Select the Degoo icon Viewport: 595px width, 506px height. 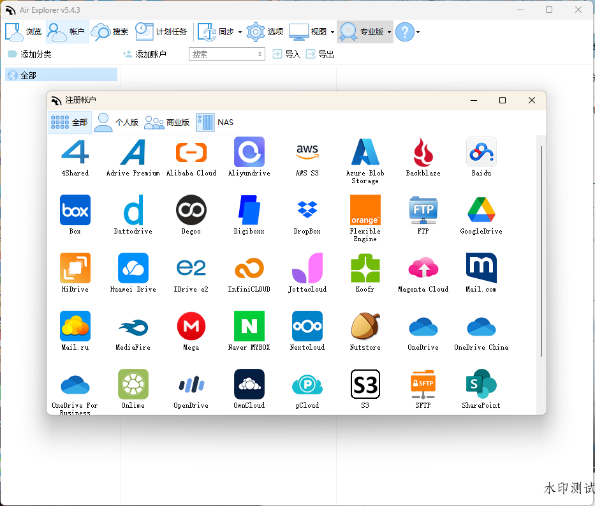coord(191,210)
